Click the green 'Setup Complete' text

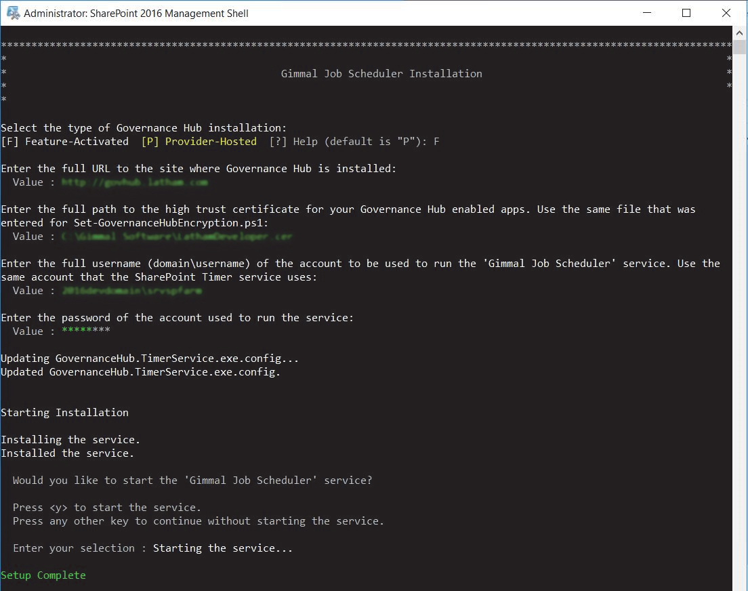43,575
